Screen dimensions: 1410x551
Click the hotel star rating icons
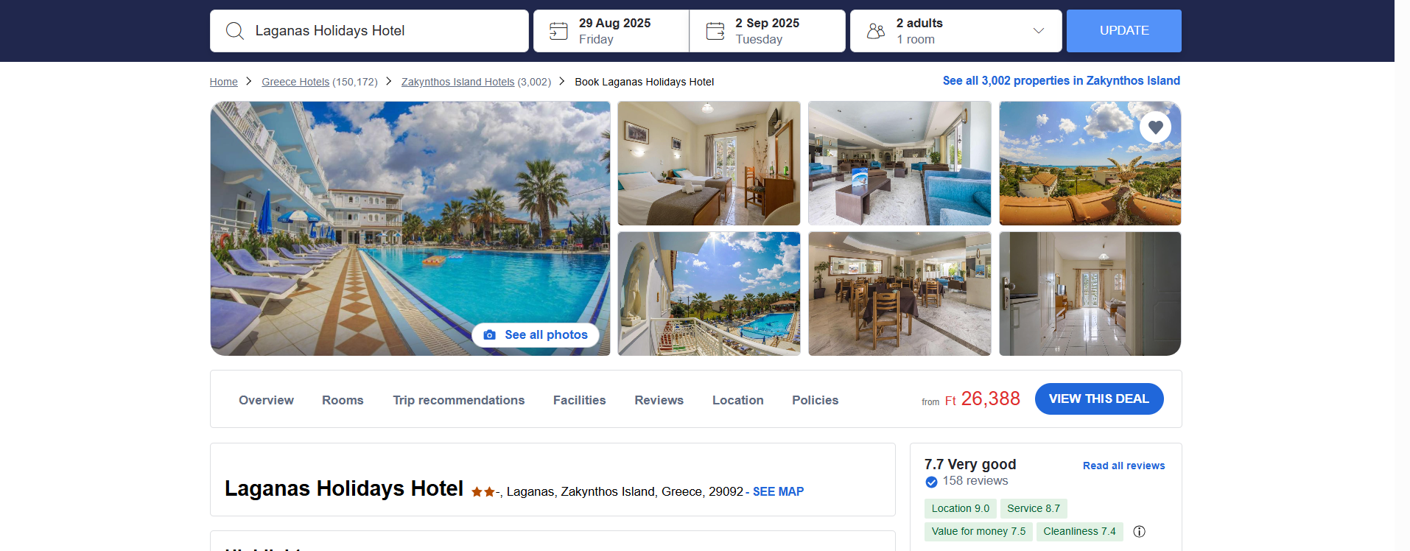pyautogui.click(x=483, y=492)
